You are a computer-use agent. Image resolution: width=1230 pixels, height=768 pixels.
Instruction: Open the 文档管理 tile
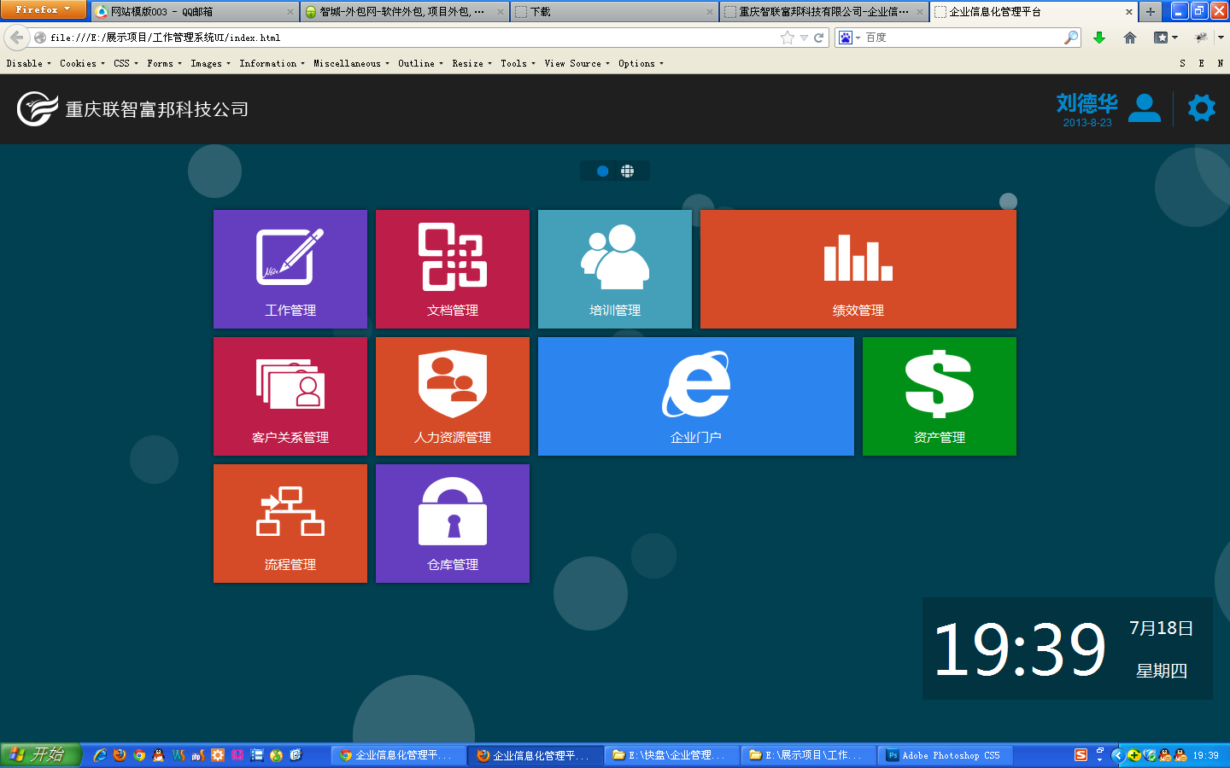tap(453, 269)
